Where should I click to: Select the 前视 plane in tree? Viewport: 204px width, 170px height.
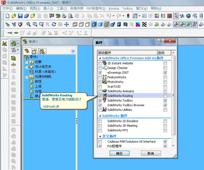(38, 82)
